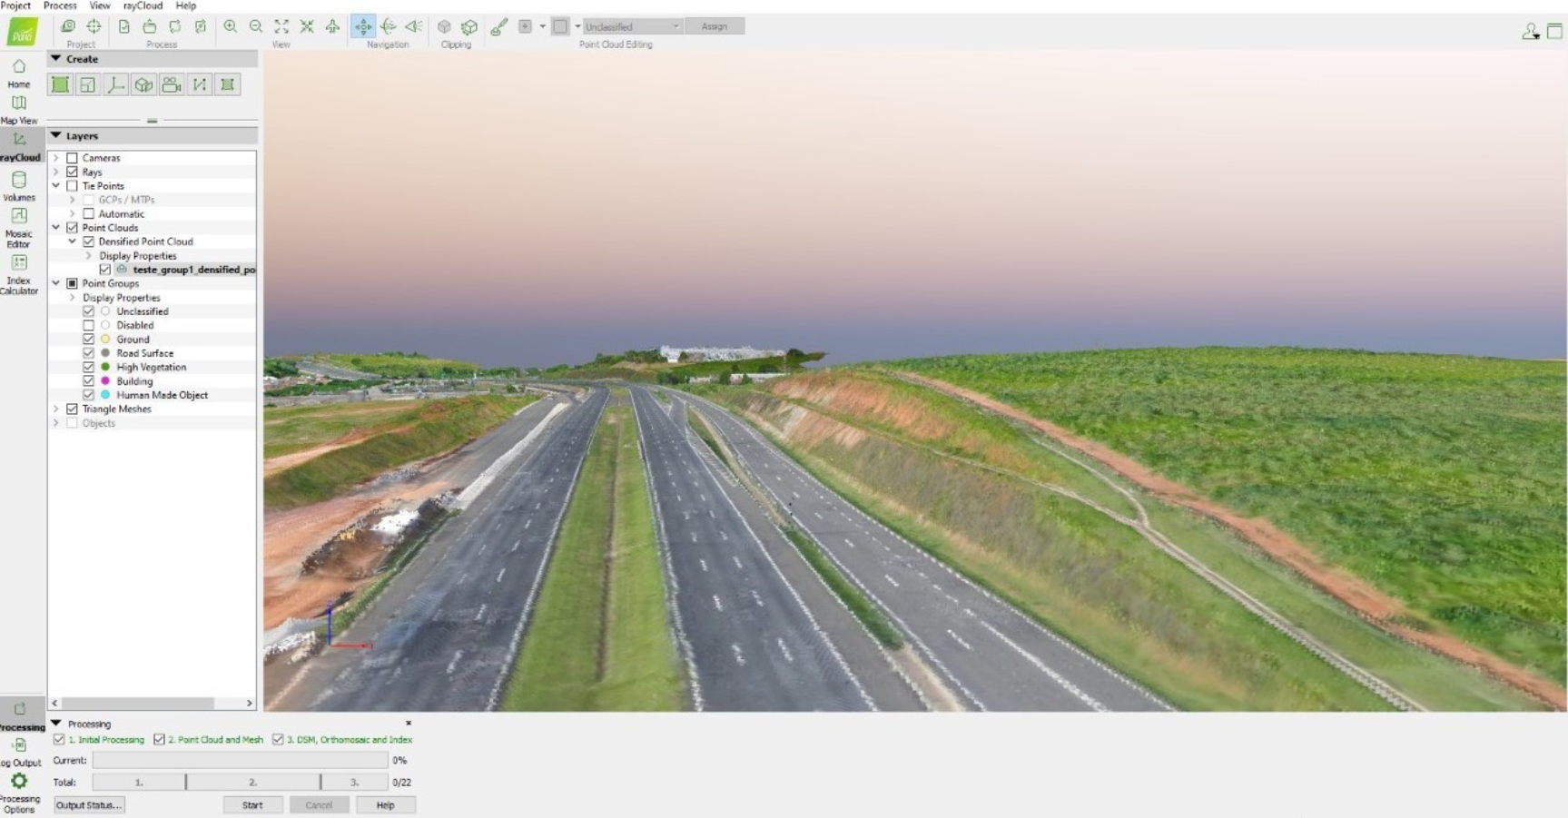Click the Start processing button
This screenshot has width=1568, height=818.
252,805
